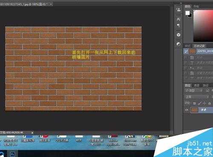Select the move tool history state

[x=199, y=68]
